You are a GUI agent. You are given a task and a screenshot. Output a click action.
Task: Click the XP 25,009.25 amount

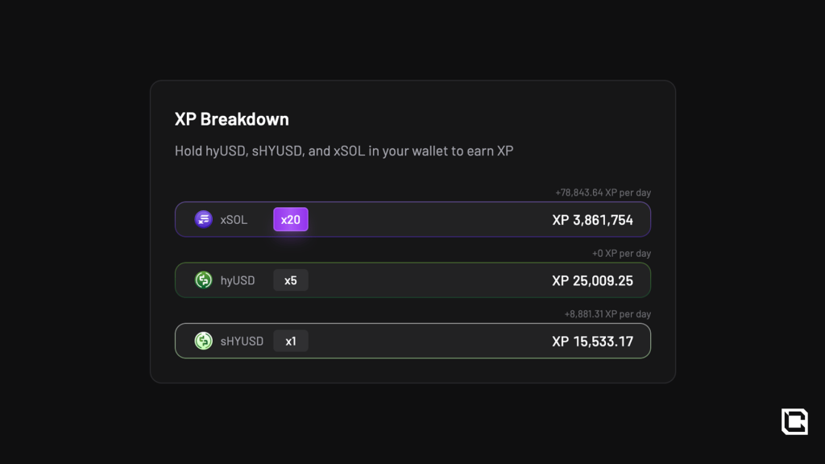pyautogui.click(x=593, y=280)
